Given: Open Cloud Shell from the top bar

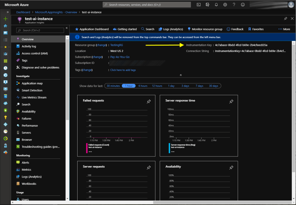Looking at the screenshot, I should (198, 5).
